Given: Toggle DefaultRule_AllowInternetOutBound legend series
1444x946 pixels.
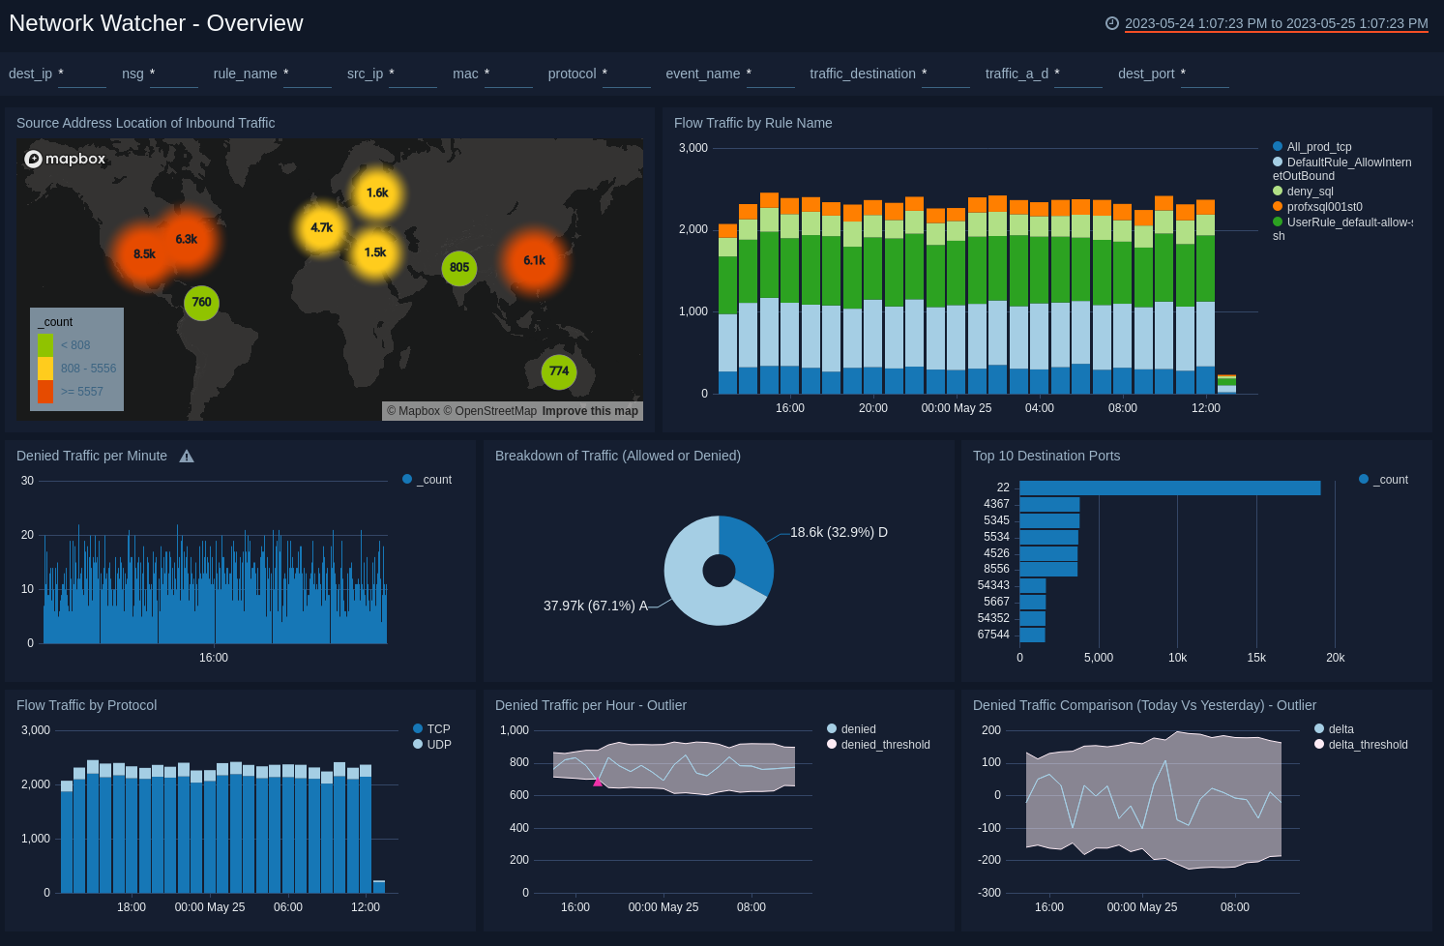Looking at the screenshot, I should 1342,169.
